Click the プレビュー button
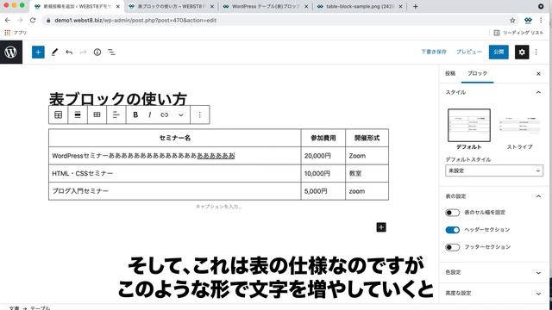552x310 pixels. coord(468,52)
